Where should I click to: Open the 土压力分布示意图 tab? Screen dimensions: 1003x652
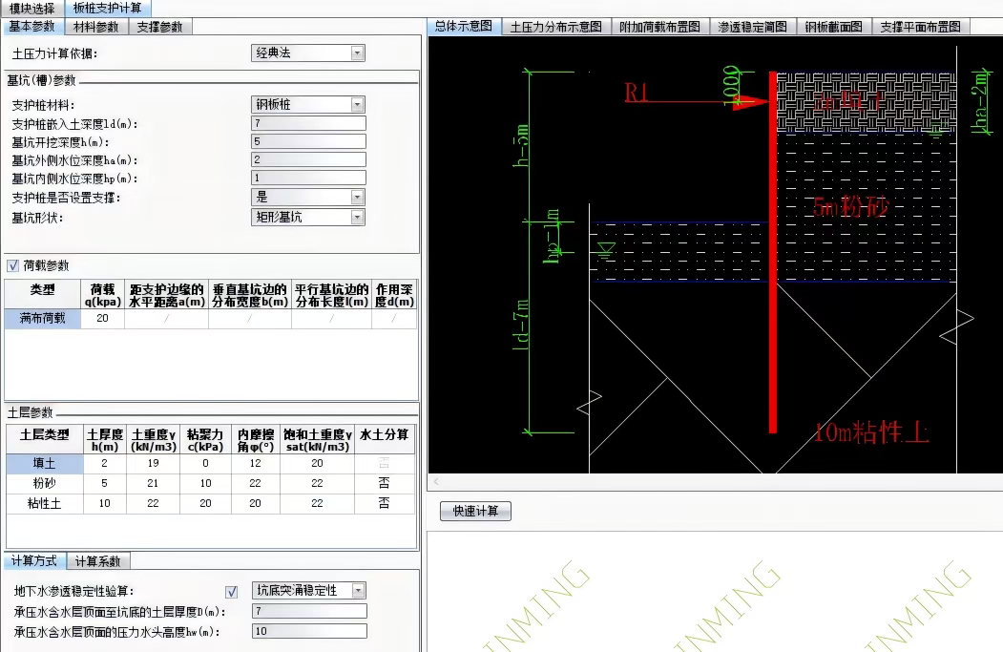click(555, 27)
